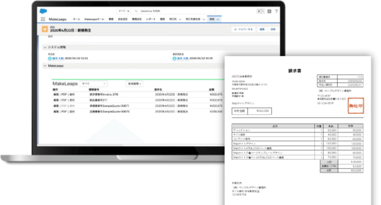The height and width of the screenshot is (205, 381).
Task: Click the フォローする follow button
Action: tap(243, 29)
